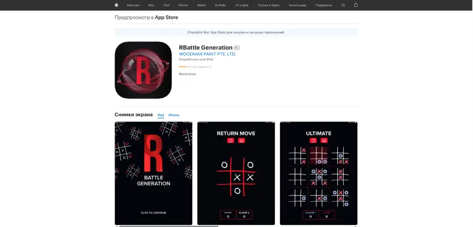Open the TV и Дом menu item

(242, 5)
